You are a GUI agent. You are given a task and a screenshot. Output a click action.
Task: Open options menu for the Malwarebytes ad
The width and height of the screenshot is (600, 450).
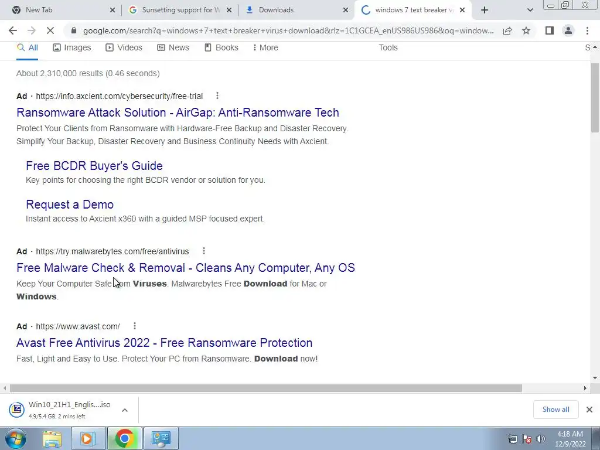[204, 251]
